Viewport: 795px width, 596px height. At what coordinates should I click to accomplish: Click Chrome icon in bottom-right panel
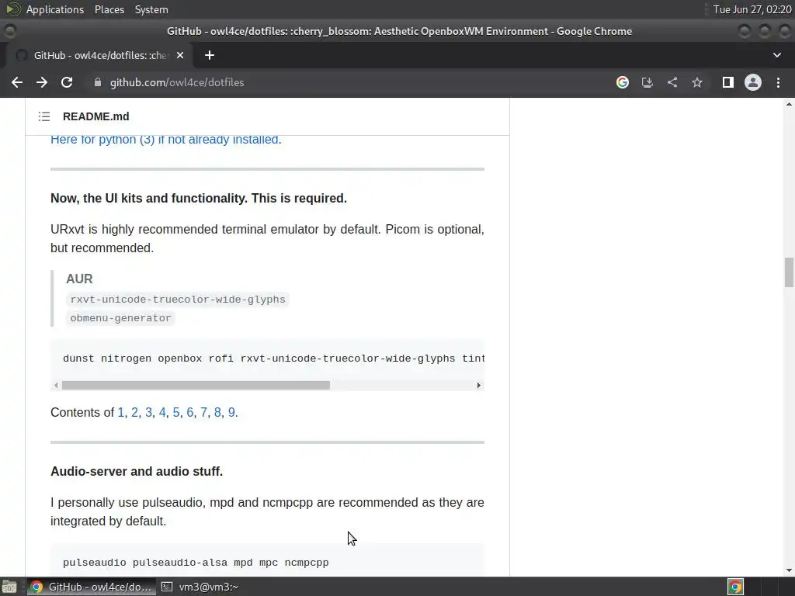[735, 587]
